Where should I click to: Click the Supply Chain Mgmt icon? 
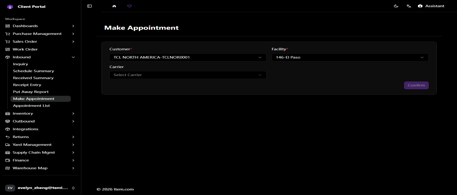pos(8,153)
